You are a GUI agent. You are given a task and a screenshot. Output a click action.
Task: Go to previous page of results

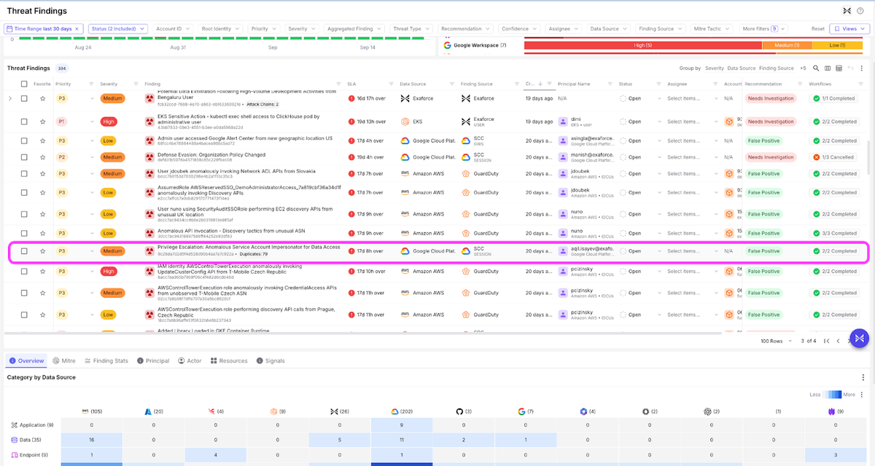point(839,341)
